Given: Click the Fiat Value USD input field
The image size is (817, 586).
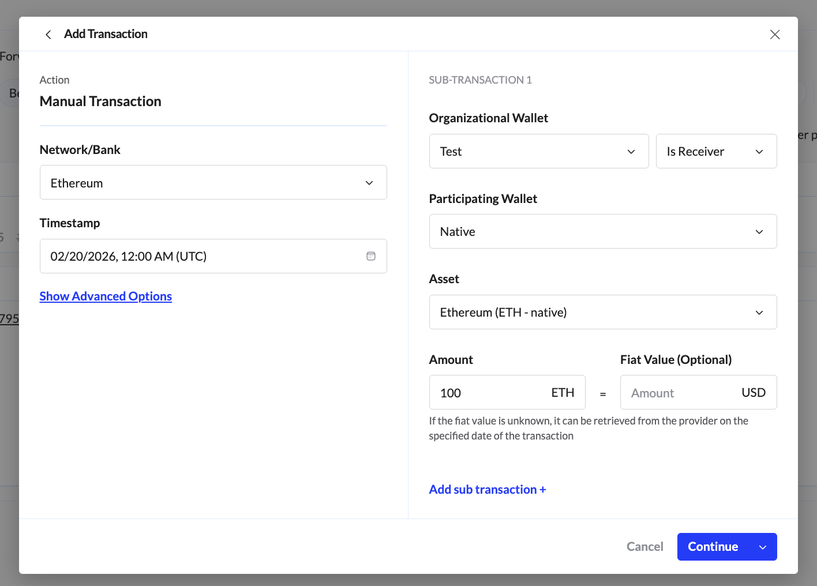Looking at the screenshot, I should click(681, 393).
